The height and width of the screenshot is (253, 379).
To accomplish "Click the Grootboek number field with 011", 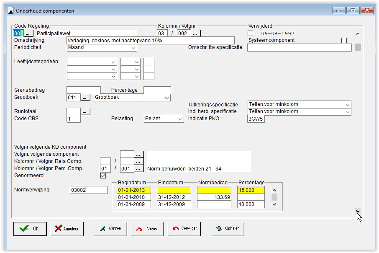I will 74,98.
